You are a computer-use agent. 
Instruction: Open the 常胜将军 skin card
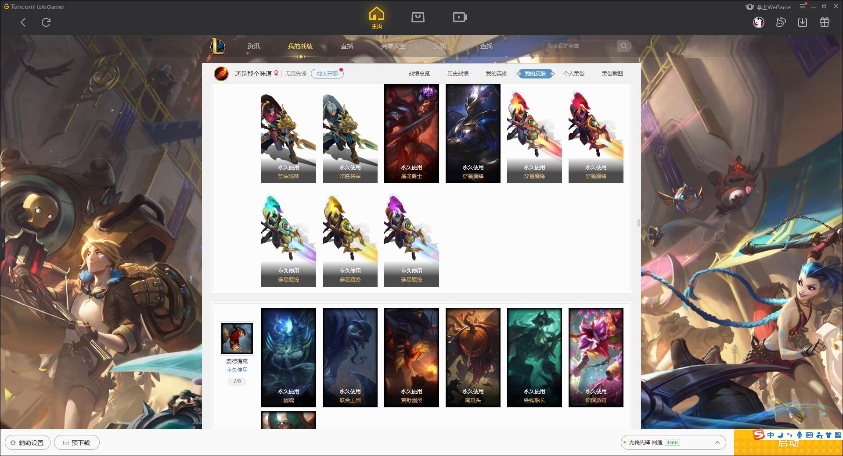[350, 134]
